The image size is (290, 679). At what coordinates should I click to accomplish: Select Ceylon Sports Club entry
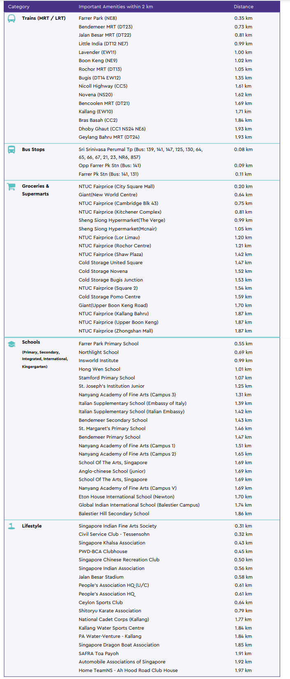(101, 602)
